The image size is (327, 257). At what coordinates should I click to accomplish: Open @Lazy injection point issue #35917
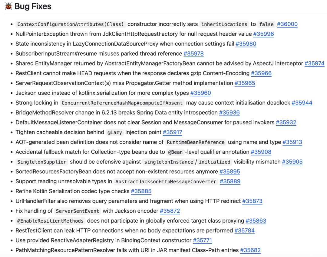point(172,132)
